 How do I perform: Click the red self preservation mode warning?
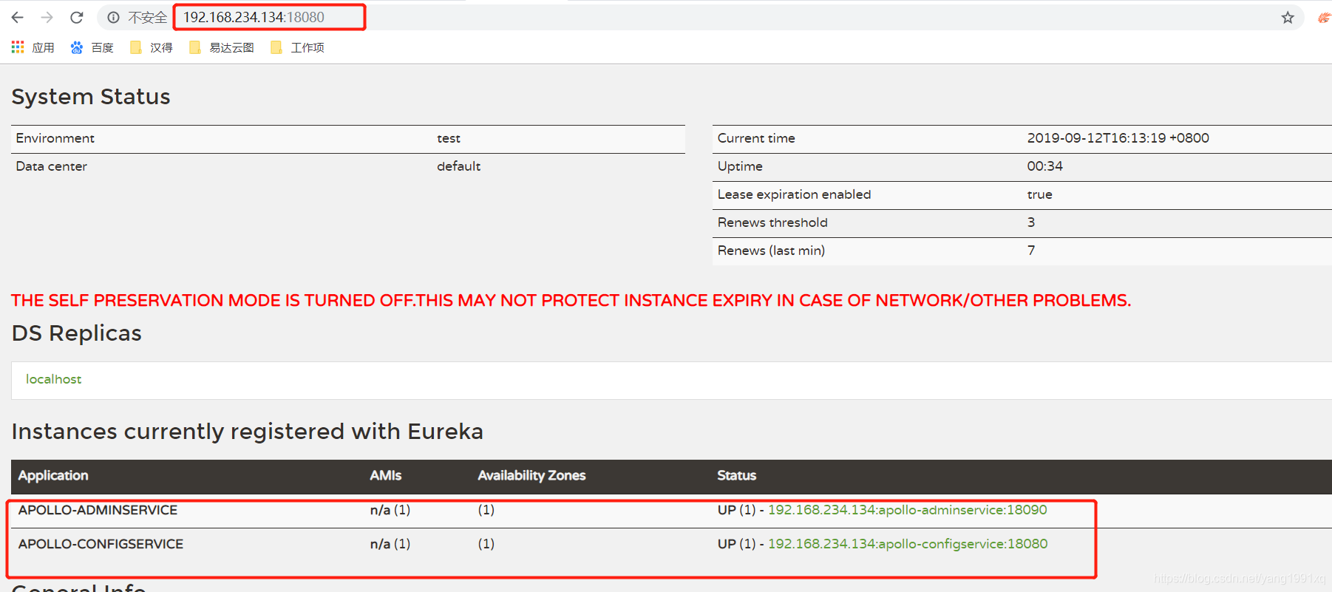[x=571, y=300]
